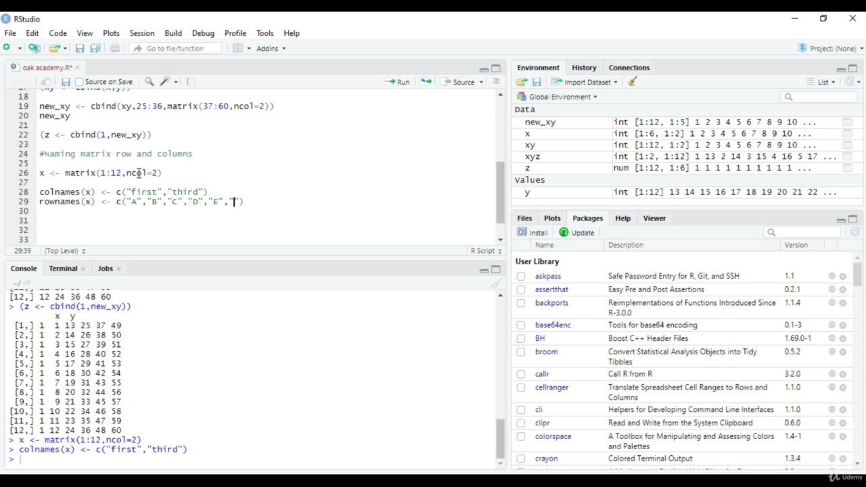Toggle the Source on Save checkbox
Screen dimensions: 866x487
click(x=79, y=82)
